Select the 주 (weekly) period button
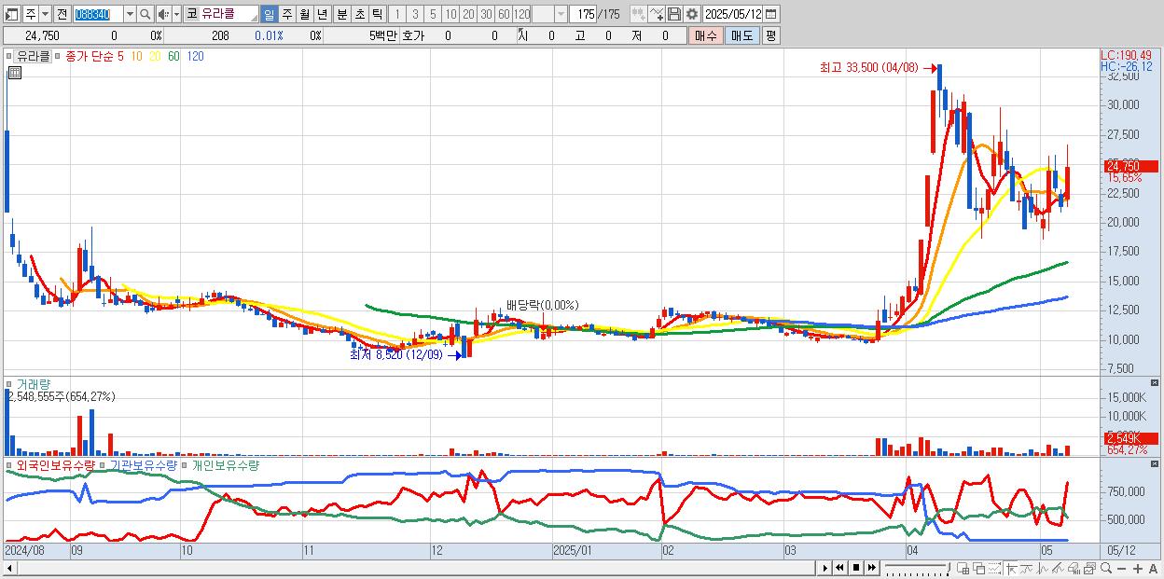The height and width of the screenshot is (579, 1164). [x=287, y=14]
